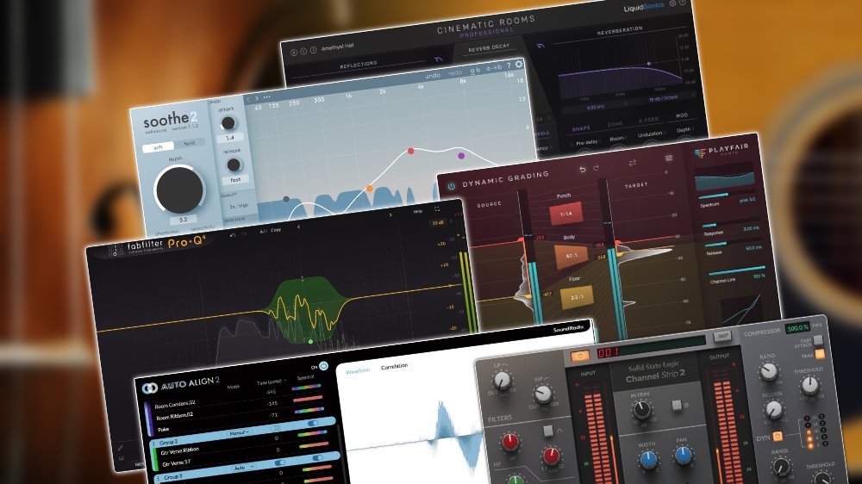
Task: Click the soothe2 release knob
Action: (x=234, y=164)
